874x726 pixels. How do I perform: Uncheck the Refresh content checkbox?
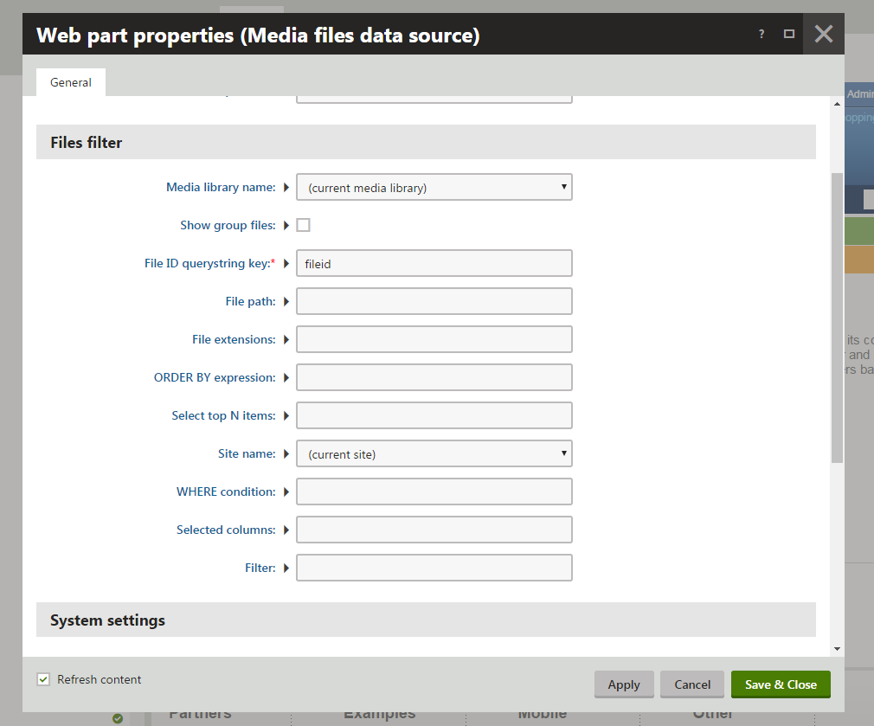tap(43, 679)
